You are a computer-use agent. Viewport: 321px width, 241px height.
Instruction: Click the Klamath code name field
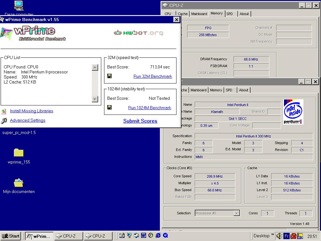pos(217,112)
